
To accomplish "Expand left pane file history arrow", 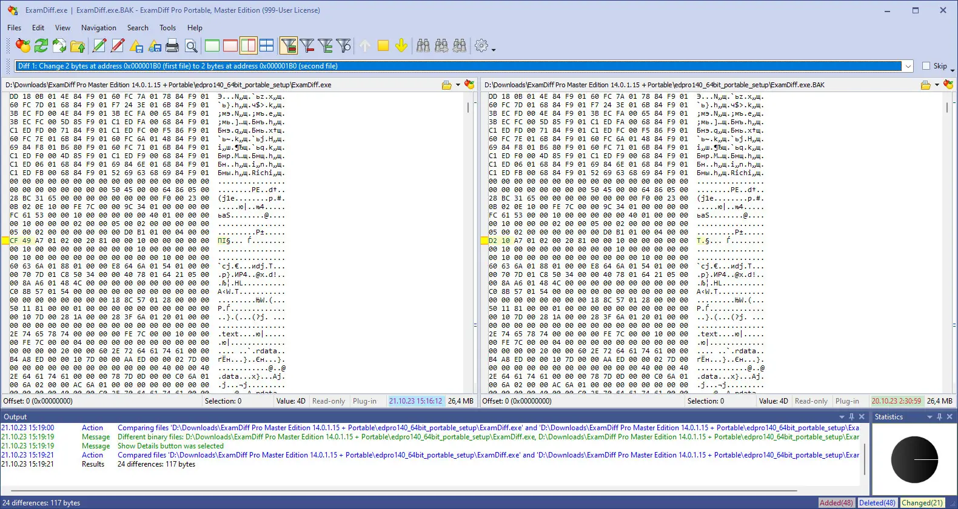I will (x=458, y=85).
